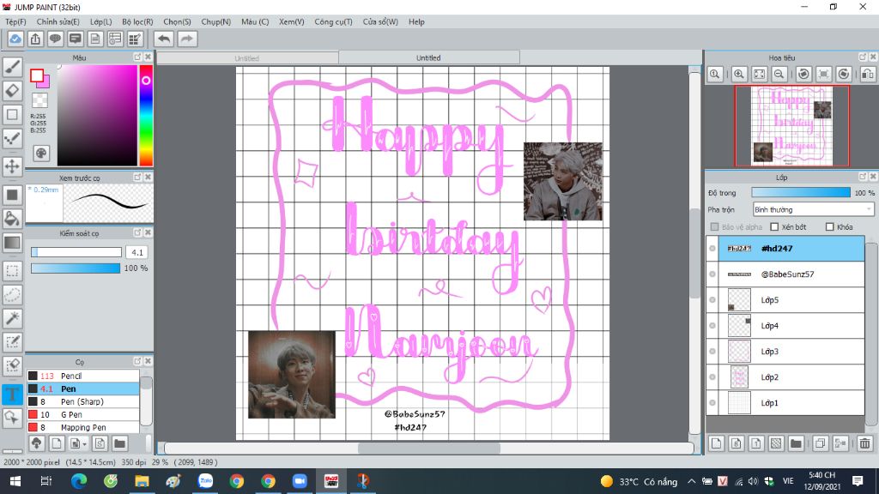Viewport: 879px width, 494px height.
Task: Select the Lasso tool
Action: pos(12,295)
